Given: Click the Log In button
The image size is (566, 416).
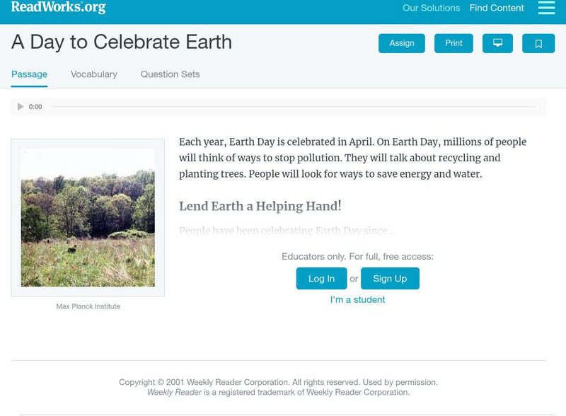Looking at the screenshot, I should pos(321,279).
